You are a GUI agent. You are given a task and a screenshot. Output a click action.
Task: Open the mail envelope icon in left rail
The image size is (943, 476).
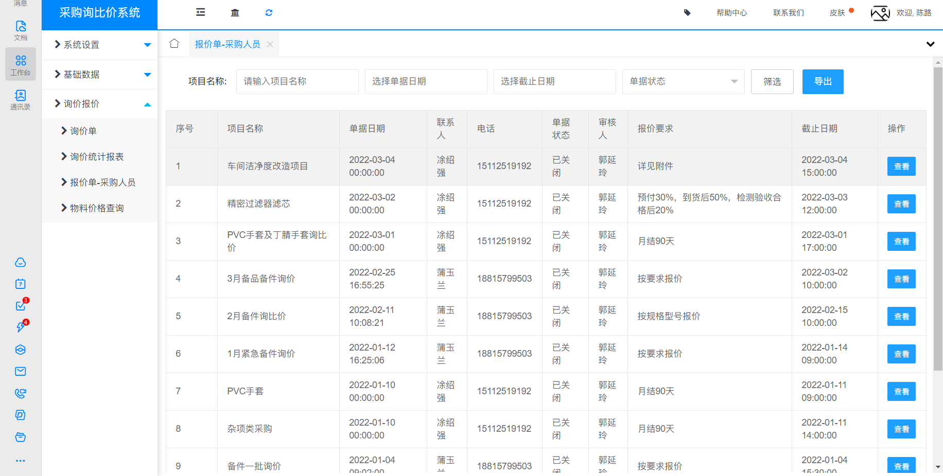(20, 371)
